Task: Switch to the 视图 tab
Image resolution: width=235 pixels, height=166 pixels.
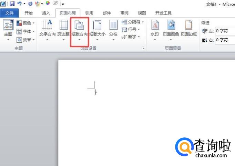Action: click(142, 13)
